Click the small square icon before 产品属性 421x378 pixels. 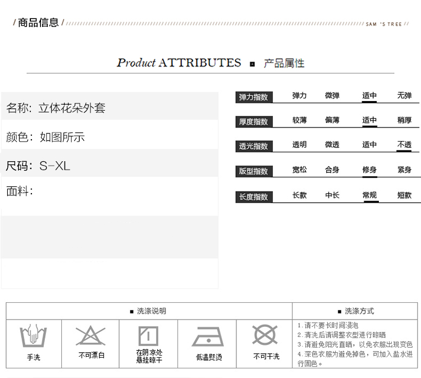tap(253, 64)
